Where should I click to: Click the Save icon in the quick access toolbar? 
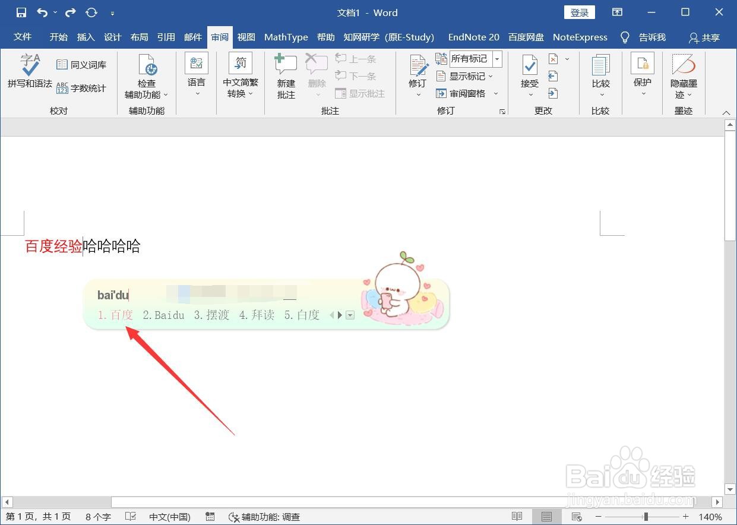tap(21, 12)
